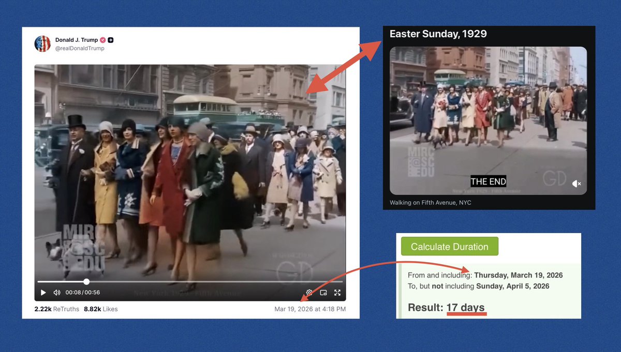Open the Donald J. Trump display name
Screen dimensions: 621x352
77,40
